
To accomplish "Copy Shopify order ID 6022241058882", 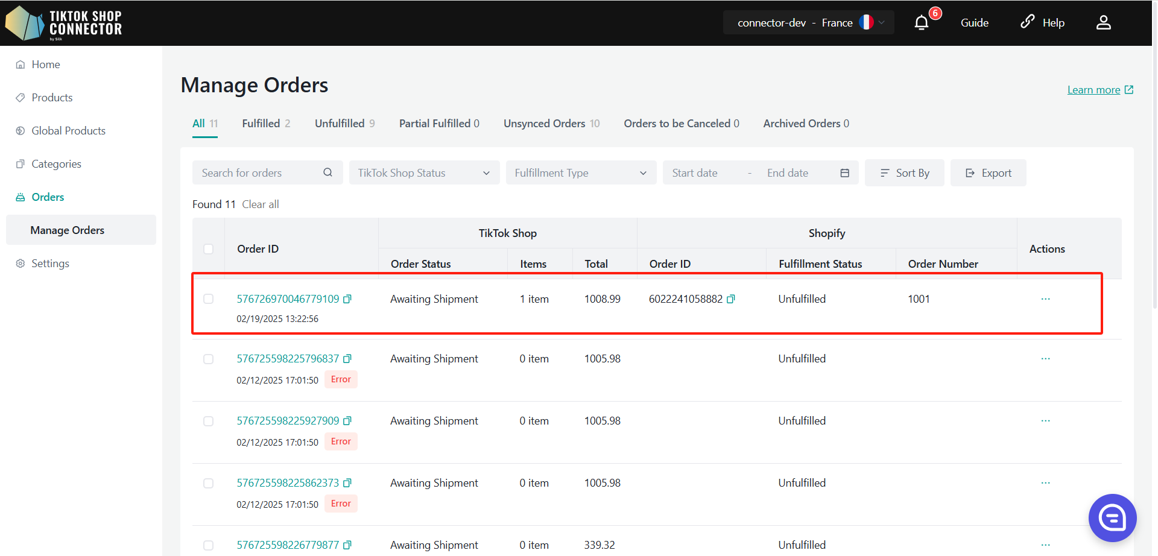I will 731,299.
